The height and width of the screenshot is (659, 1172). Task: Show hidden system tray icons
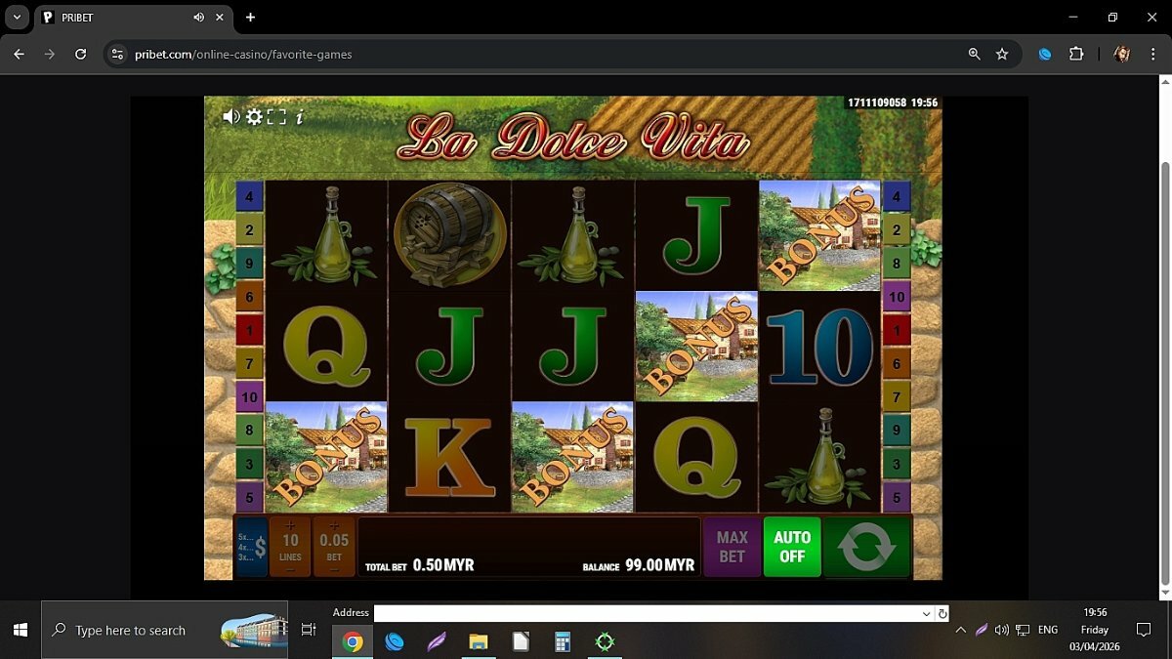[x=960, y=631]
